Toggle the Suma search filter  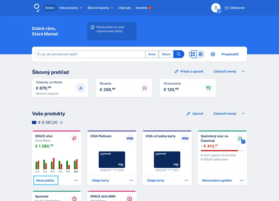point(152,54)
